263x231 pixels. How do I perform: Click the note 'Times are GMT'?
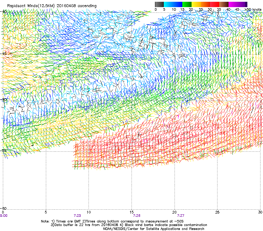(69, 221)
